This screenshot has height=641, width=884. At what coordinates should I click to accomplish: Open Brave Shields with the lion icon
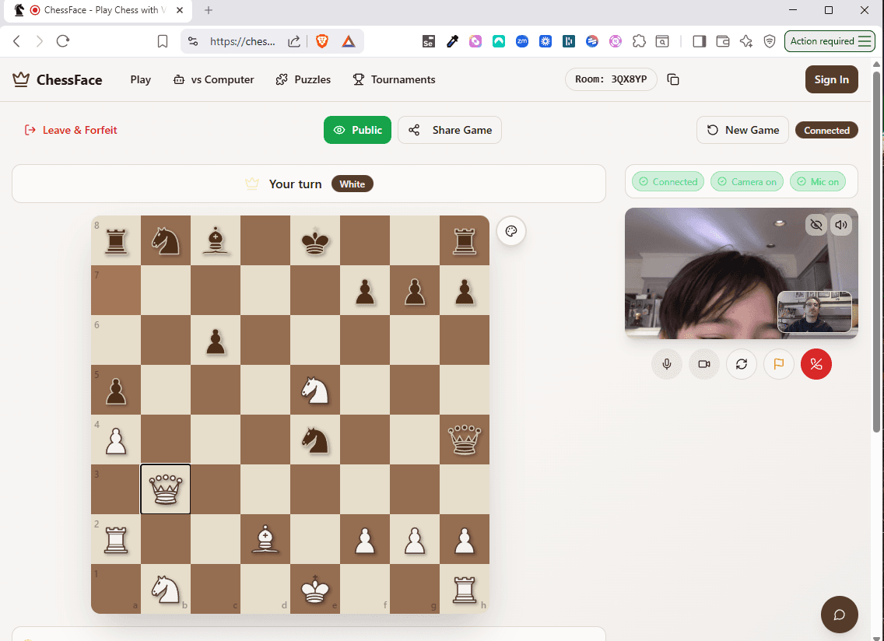pos(323,41)
